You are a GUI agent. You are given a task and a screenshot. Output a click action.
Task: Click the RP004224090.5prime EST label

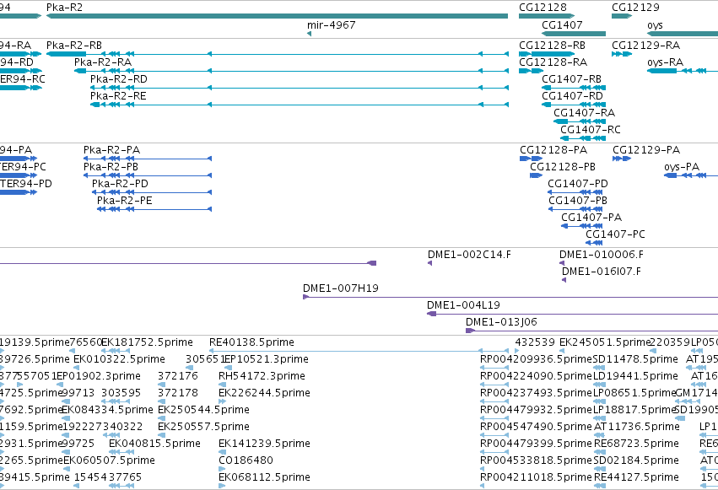(536, 376)
